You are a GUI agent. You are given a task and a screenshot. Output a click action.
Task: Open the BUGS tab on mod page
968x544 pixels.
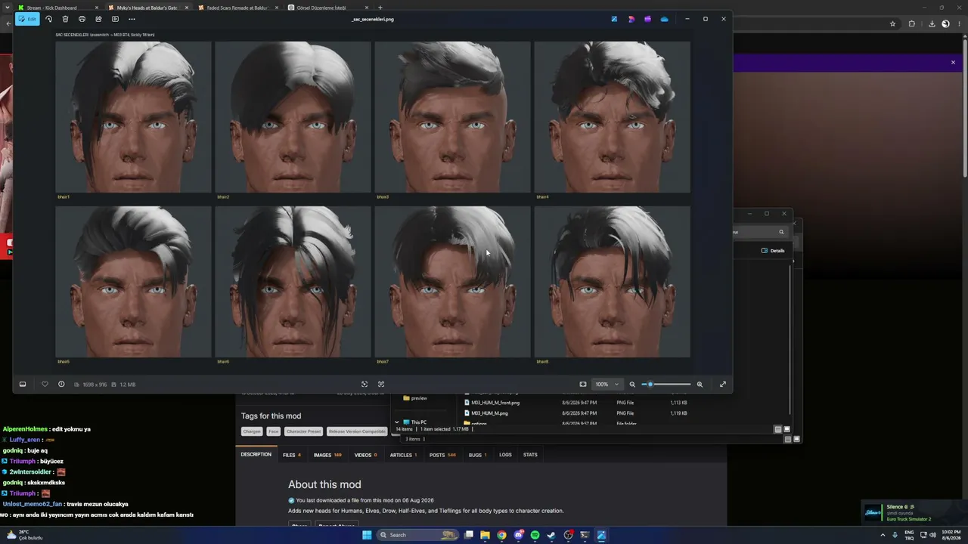(x=477, y=455)
